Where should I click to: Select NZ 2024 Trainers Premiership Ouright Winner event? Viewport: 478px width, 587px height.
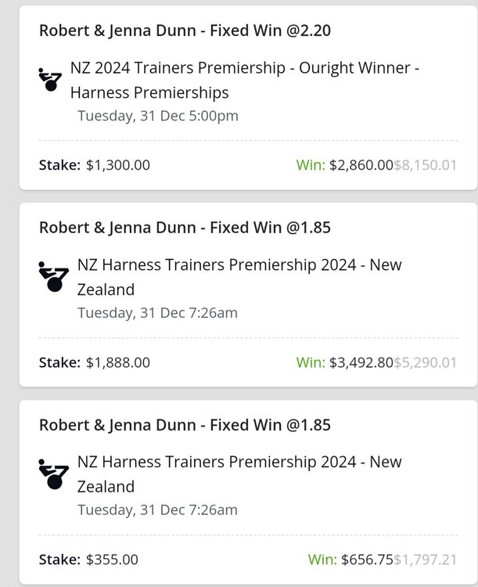click(245, 81)
